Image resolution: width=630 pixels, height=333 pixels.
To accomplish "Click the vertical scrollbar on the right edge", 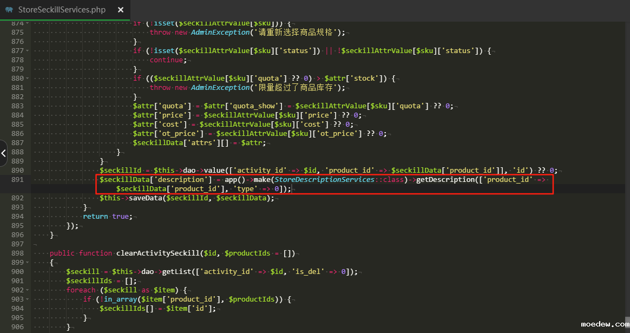I will (x=627, y=162).
